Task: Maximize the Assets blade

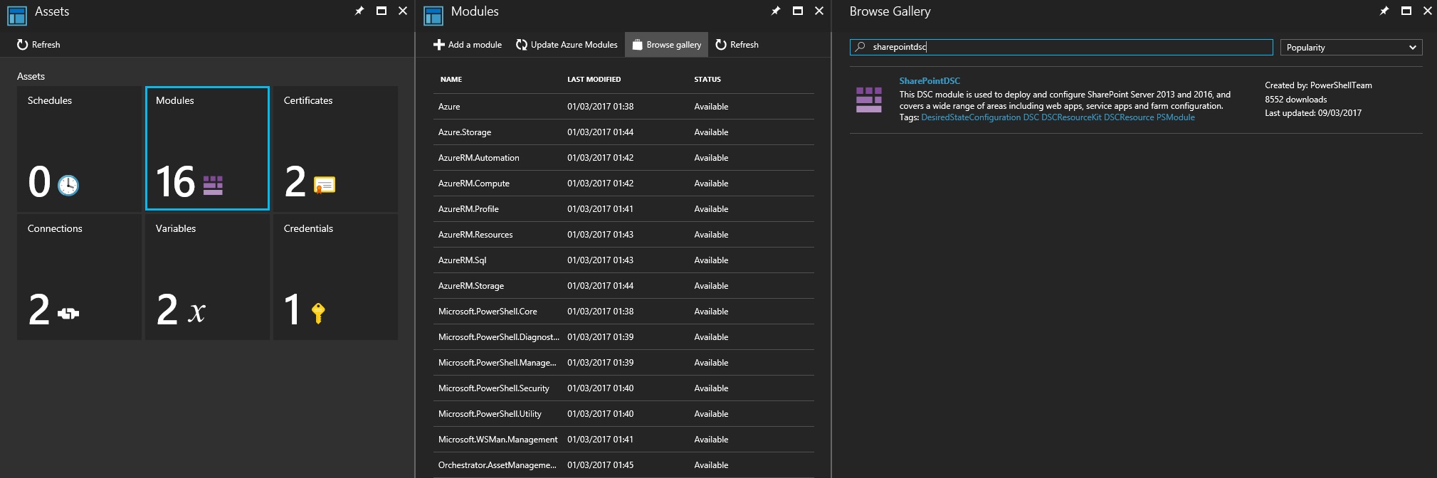Action: [x=381, y=11]
